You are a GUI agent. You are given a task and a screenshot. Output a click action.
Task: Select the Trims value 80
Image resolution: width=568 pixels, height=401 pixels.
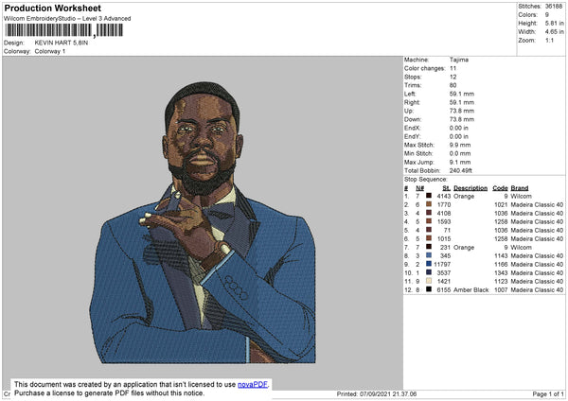[453, 85]
